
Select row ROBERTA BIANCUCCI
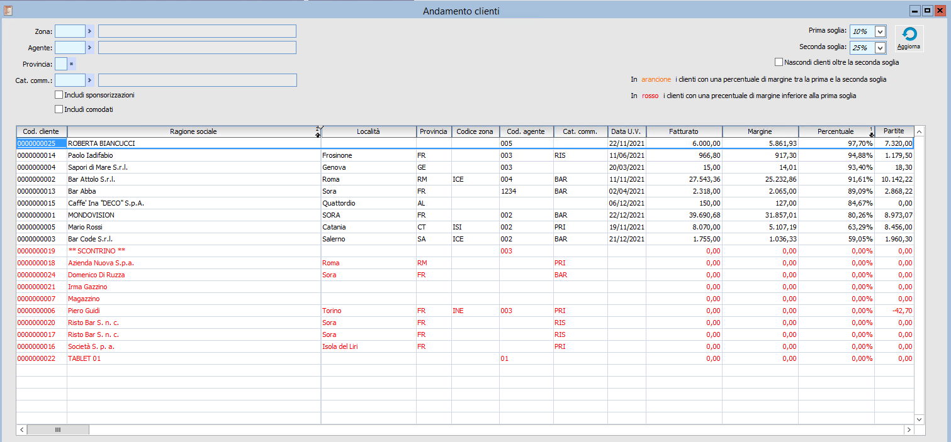464,143
